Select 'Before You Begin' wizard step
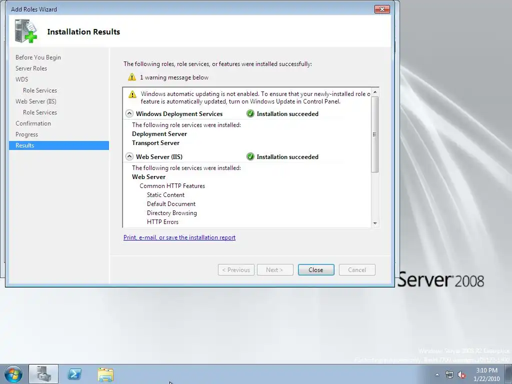The width and height of the screenshot is (512, 384). click(38, 57)
